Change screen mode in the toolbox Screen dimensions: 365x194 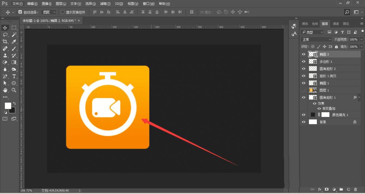pyautogui.click(x=14, y=119)
